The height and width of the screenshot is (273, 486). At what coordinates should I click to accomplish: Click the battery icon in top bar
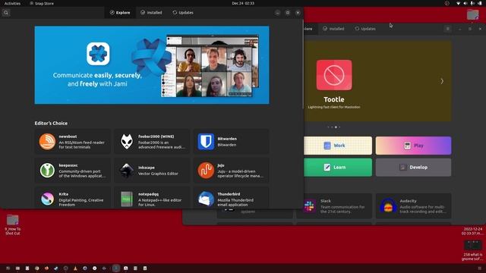coord(479,3)
